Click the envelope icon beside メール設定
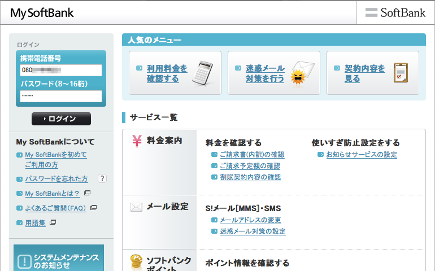435x271 pixels. pyautogui.click(x=136, y=207)
